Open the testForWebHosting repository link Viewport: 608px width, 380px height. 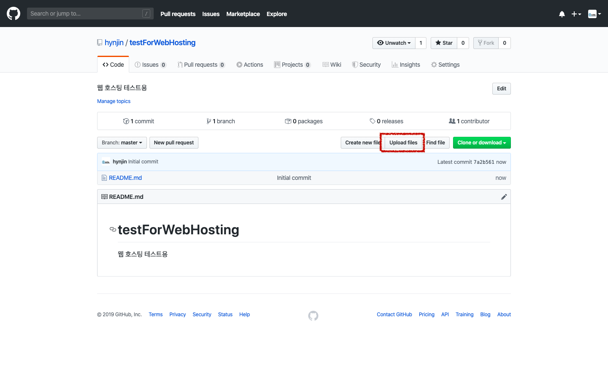coord(163,43)
